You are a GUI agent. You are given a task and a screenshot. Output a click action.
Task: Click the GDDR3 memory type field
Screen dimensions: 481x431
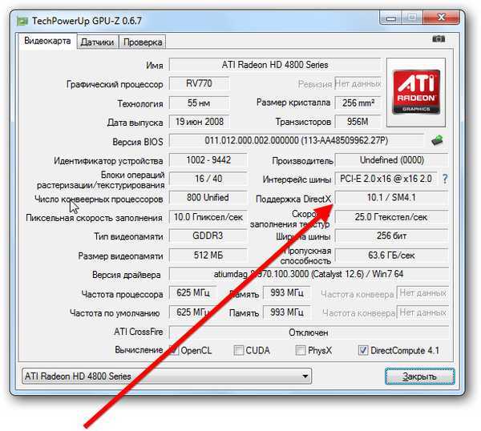click(x=208, y=236)
